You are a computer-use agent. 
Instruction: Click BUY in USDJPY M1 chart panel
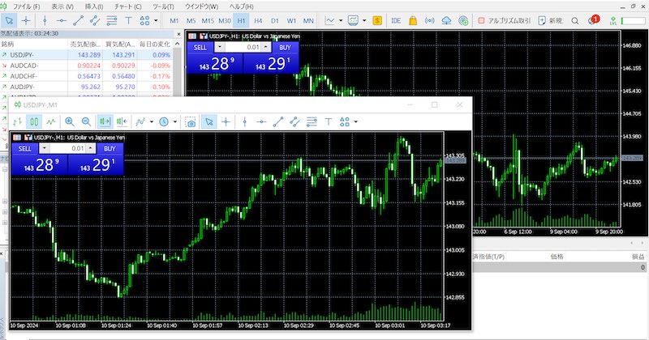(x=110, y=149)
